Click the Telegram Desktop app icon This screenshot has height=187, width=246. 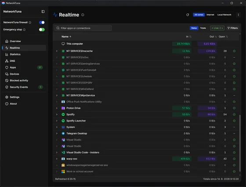tap(63, 134)
